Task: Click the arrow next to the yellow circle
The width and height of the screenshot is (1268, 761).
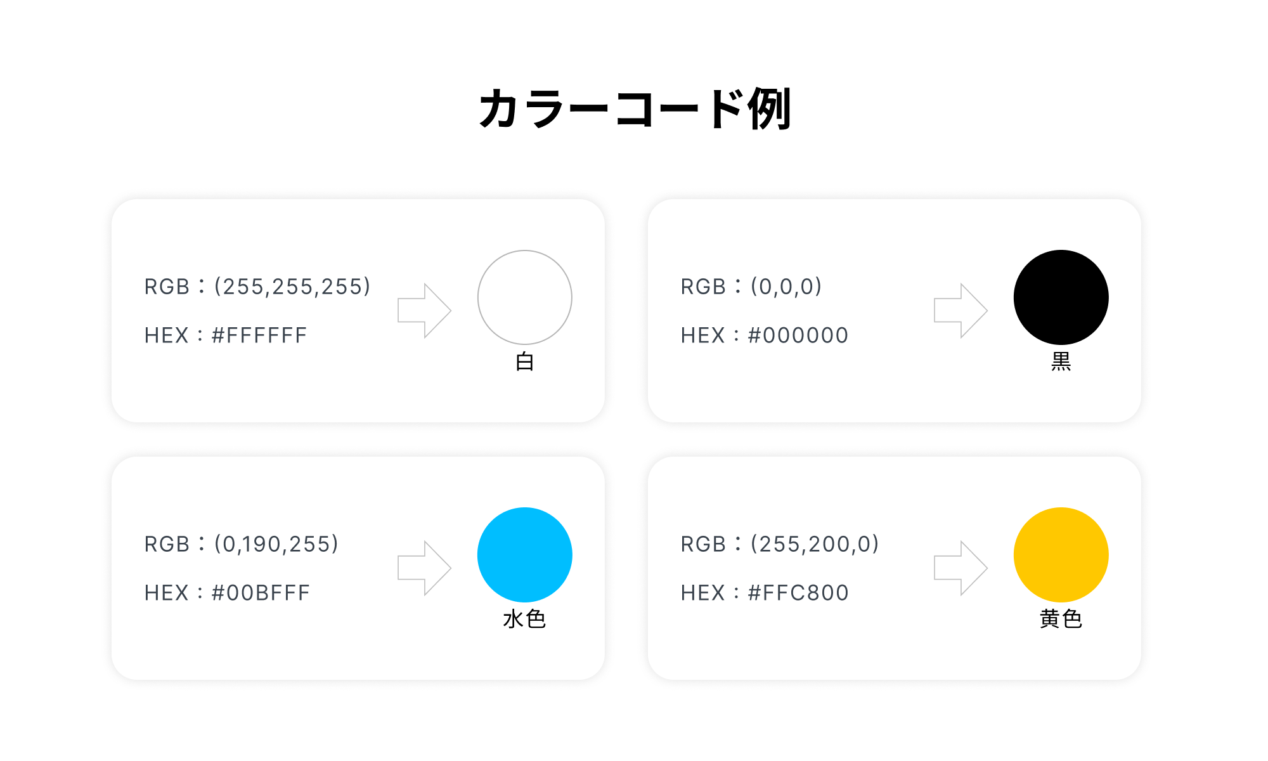Action: click(961, 568)
